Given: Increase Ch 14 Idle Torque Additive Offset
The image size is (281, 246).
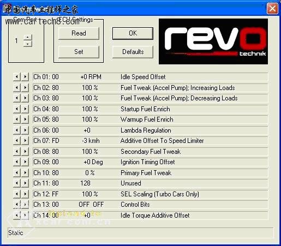Looking at the screenshot, I should coord(25,215).
